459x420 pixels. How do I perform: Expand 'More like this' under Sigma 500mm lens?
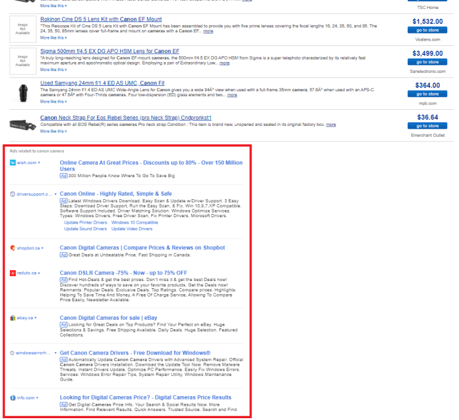tap(53, 69)
